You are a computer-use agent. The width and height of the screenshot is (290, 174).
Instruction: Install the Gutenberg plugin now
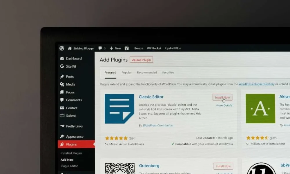pyautogui.click(x=223, y=166)
